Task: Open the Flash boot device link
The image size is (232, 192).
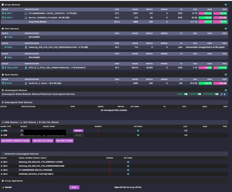Action: [x=9, y=83]
